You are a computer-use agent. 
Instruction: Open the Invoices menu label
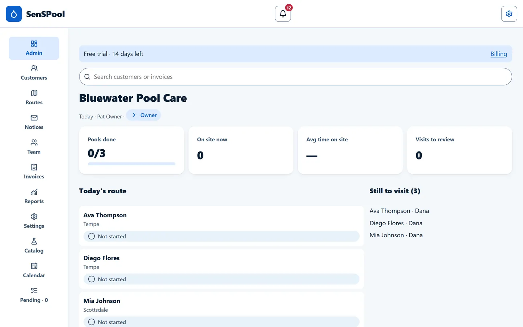tap(34, 177)
